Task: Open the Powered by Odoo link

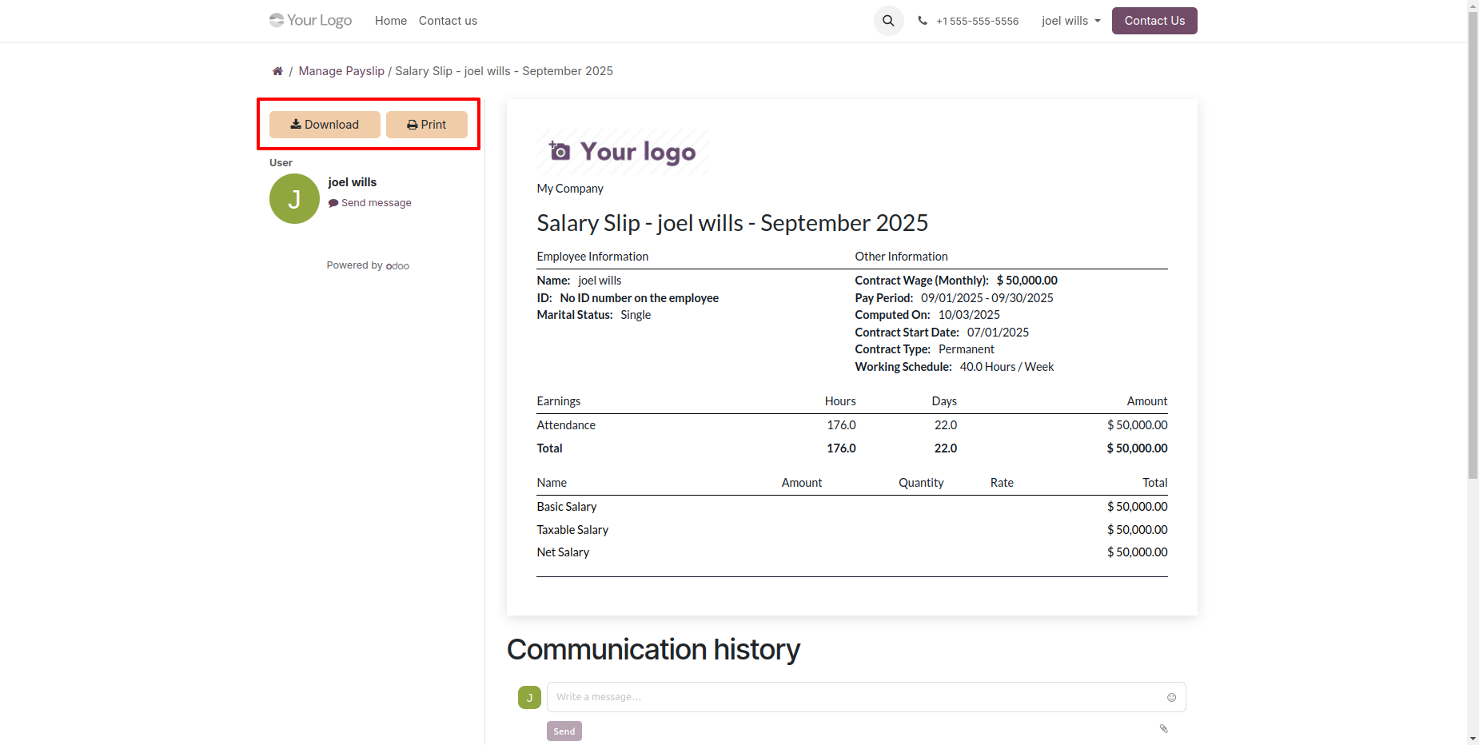Action: pyautogui.click(x=397, y=266)
